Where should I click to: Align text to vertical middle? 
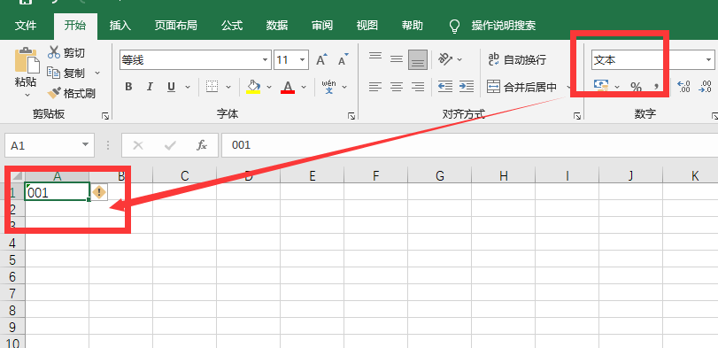397,59
